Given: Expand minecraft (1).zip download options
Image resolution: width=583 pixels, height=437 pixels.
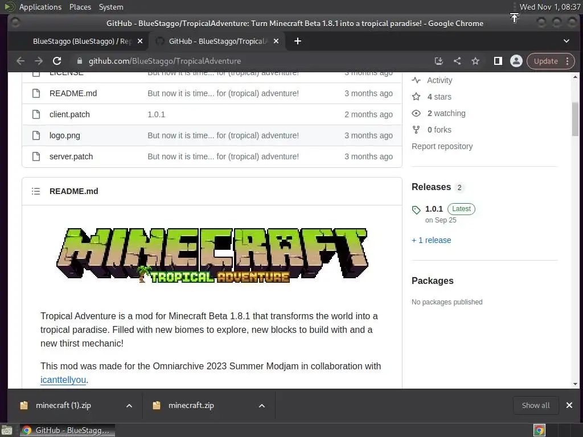Looking at the screenshot, I should click(129, 406).
